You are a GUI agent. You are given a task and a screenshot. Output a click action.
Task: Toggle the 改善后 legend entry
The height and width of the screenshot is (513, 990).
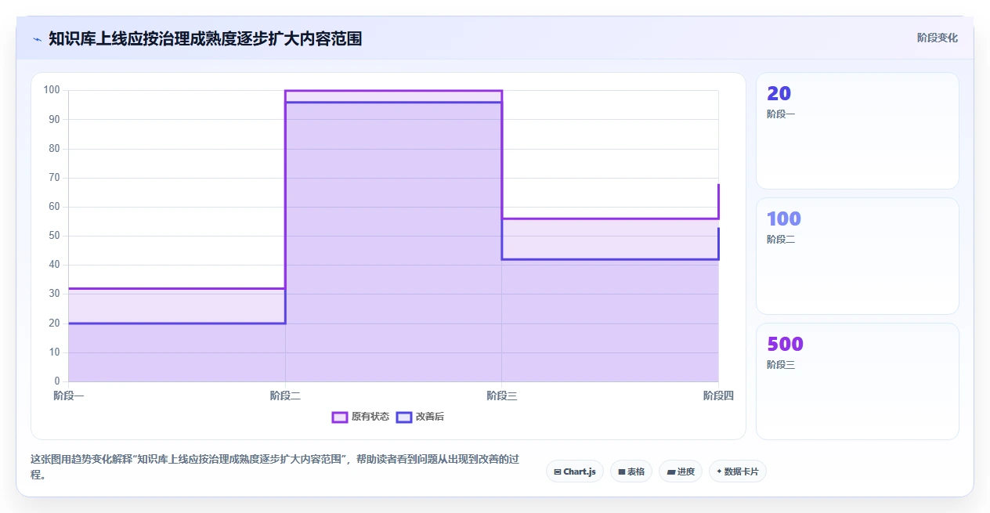(x=420, y=417)
